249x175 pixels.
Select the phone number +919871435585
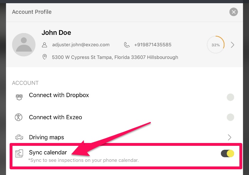click(x=153, y=44)
